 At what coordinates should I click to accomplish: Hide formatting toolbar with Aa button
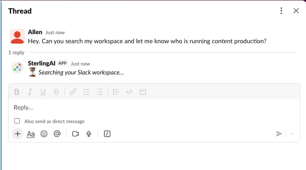click(31, 134)
